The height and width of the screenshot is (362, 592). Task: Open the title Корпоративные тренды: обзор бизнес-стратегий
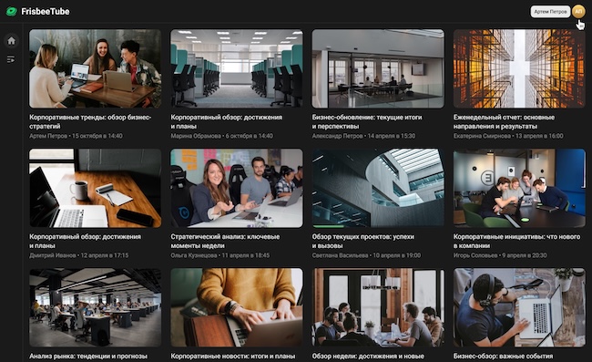90,121
